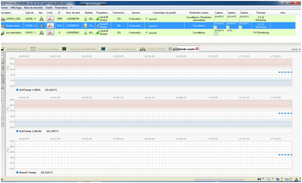Image resolution: width=302 pixels, height=183 pixels.
Task: Close the Sonde courte tab
Action: point(197,49)
